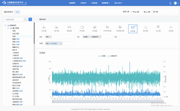Select RH血型名称 in the variable tree

coord(17,83)
